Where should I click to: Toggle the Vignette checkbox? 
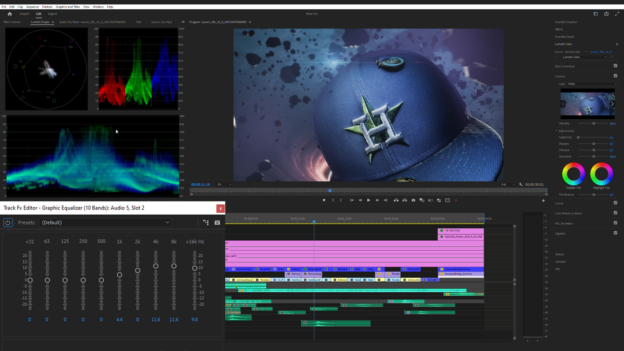(615, 233)
